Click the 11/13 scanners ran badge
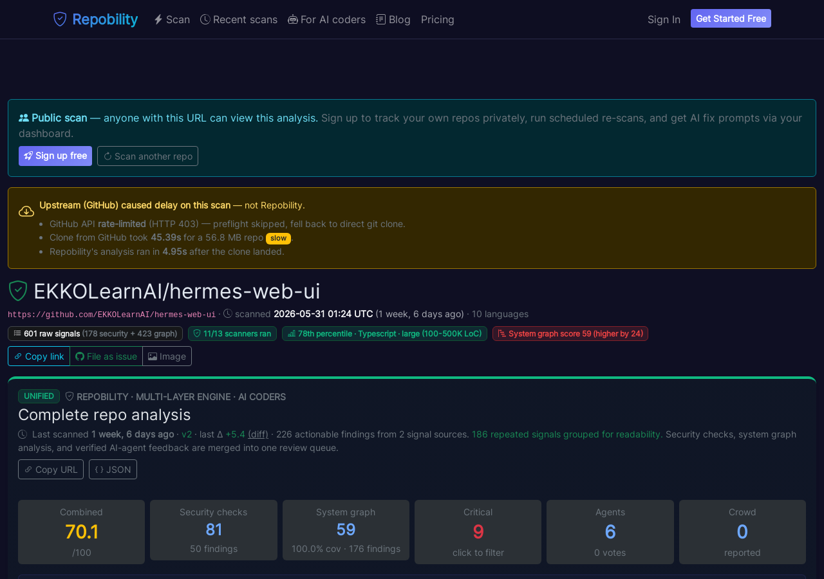Viewport: 824px width, 579px height. tap(232, 333)
